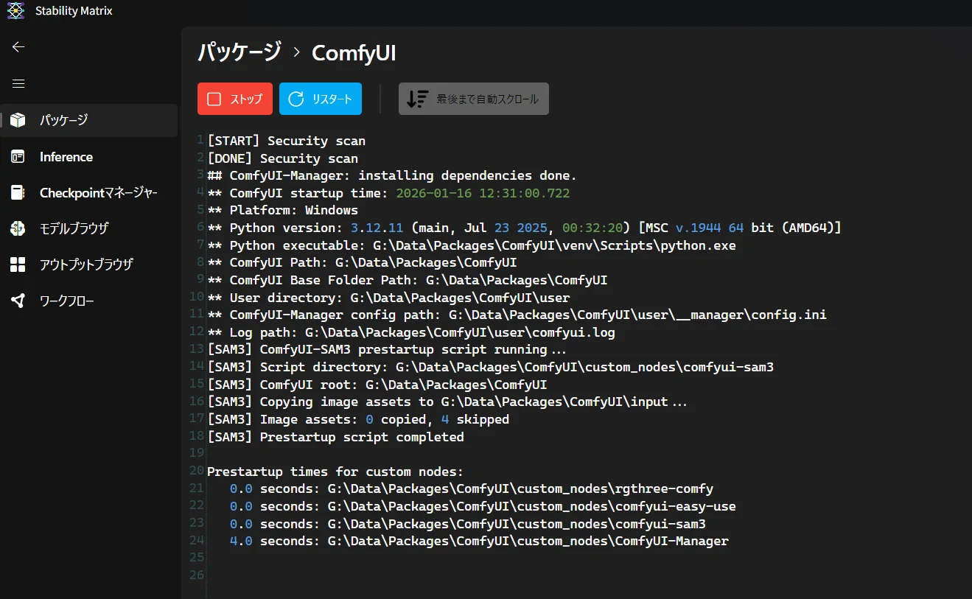The width and height of the screenshot is (972, 599).
Task: Click the Python version '3.12.11' value
Action: pyautogui.click(x=377, y=228)
